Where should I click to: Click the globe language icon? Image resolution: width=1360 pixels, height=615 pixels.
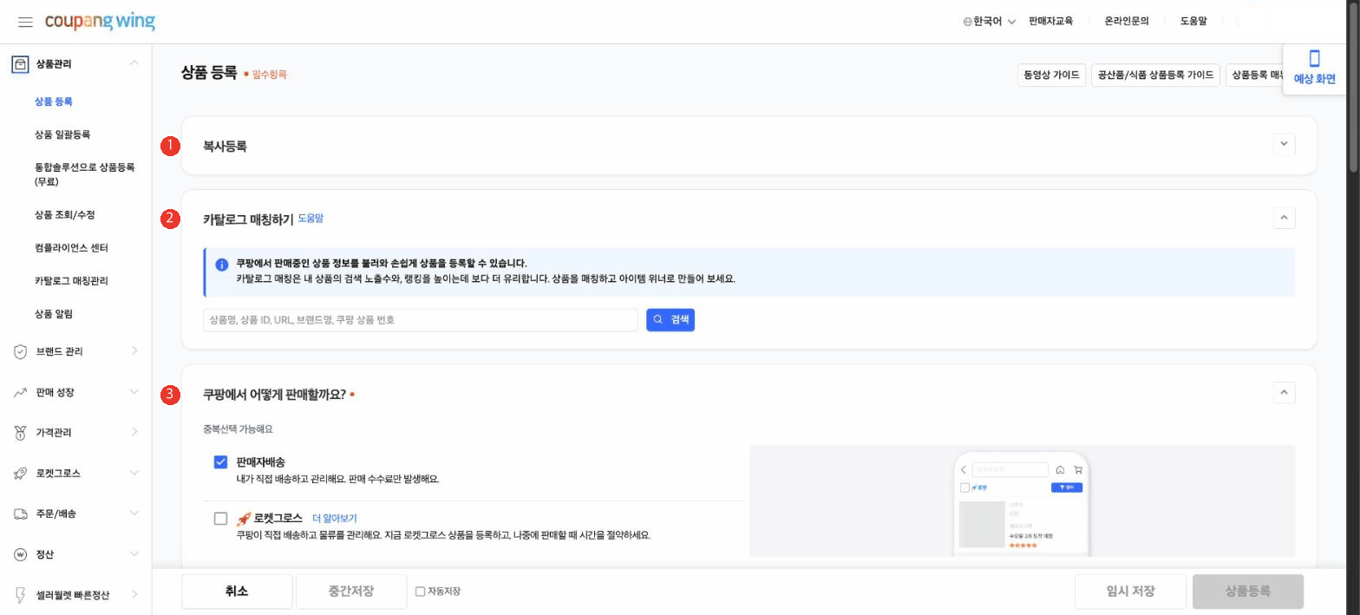pos(967,22)
